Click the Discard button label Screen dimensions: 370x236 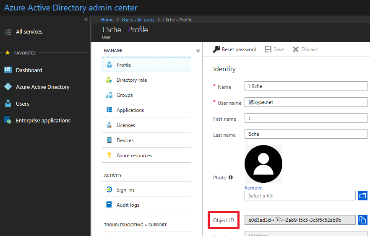click(309, 49)
